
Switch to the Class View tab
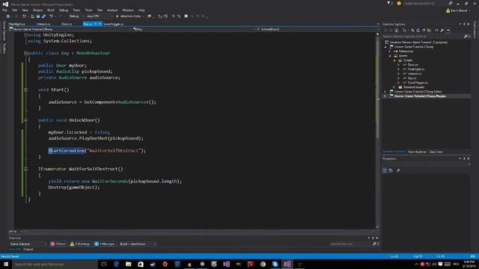coord(436,152)
